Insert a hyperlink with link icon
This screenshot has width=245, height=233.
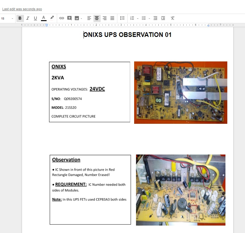pos(61,18)
